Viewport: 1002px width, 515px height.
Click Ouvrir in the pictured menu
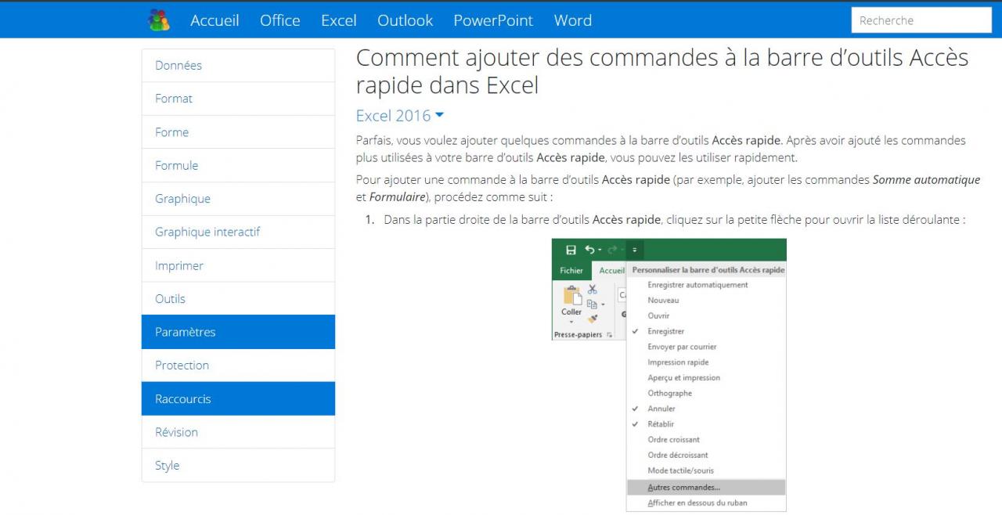(658, 315)
